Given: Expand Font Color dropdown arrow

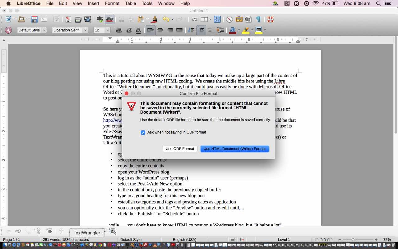Looking at the screenshot, I should pyautogui.click(x=238, y=30).
